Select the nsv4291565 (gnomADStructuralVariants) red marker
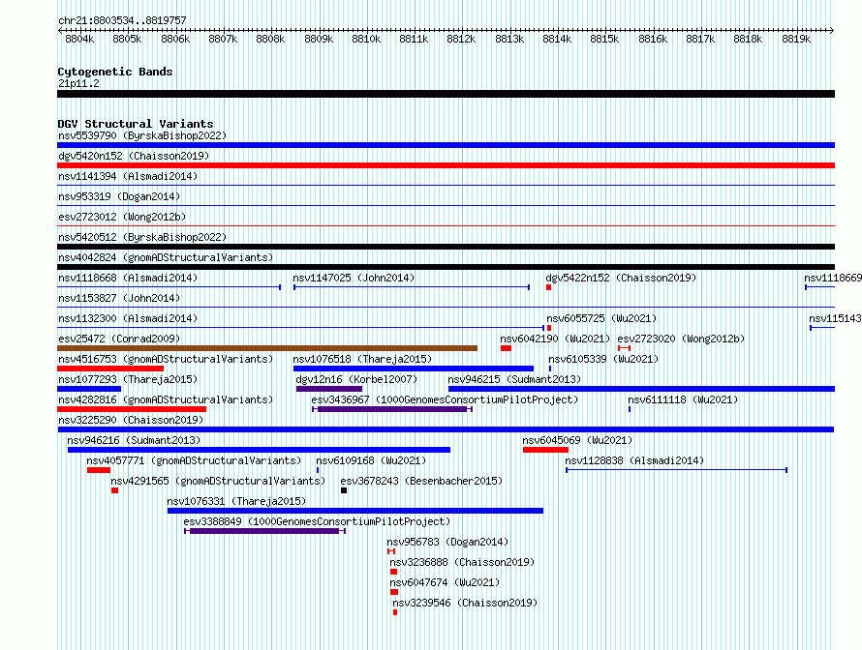This screenshot has width=862, height=650. pyautogui.click(x=115, y=490)
